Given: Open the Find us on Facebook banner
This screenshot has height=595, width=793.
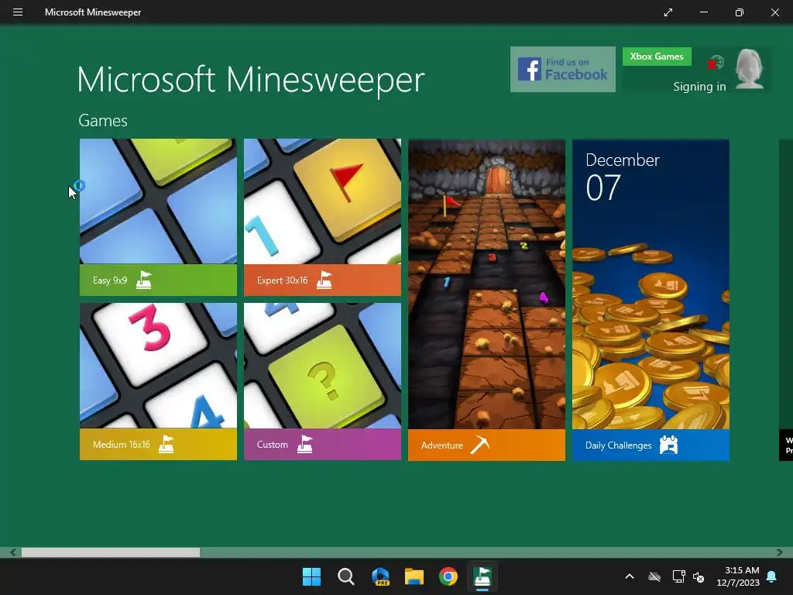Looking at the screenshot, I should 563,69.
